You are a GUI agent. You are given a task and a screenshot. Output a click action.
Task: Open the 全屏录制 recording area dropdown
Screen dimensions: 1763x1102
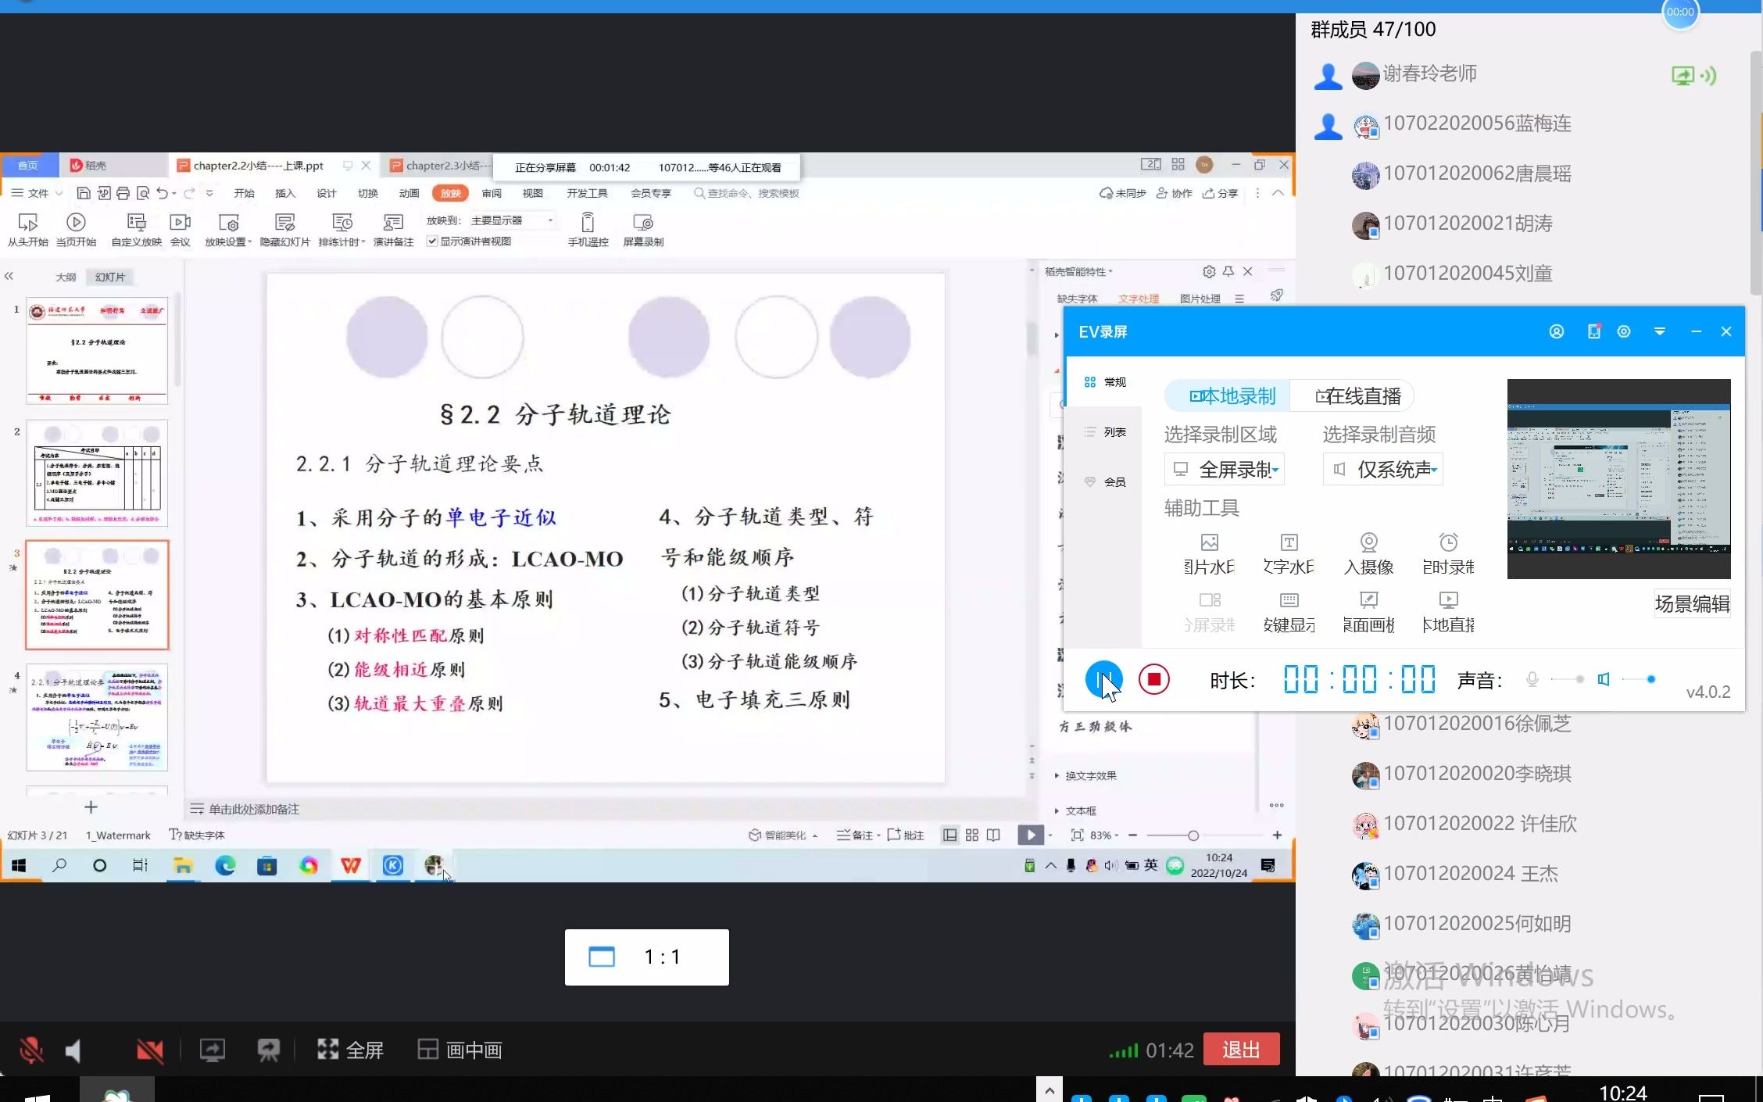(x=1225, y=470)
